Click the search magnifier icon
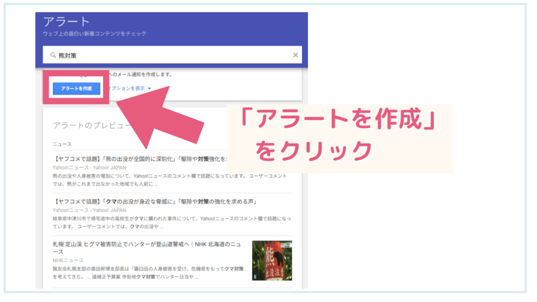This screenshot has height=302, width=537. pyautogui.click(x=53, y=55)
